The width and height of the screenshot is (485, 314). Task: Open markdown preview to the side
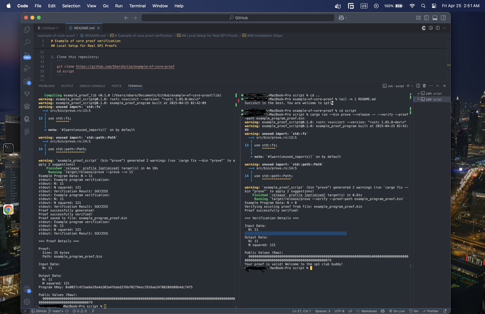pos(430,28)
